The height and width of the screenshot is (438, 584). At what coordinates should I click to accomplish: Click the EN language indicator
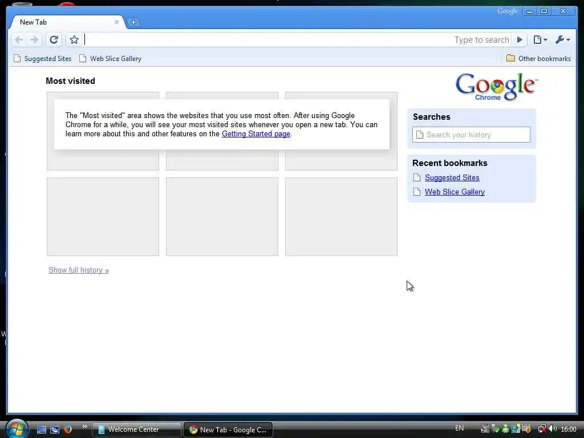click(x=459, y=428)
